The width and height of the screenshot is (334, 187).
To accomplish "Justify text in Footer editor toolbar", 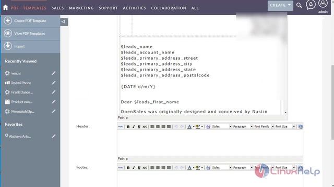I will coord(169,168).
